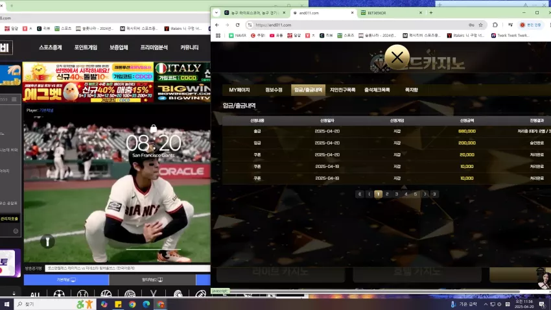551x310 pixels.
Task: Open the Copilot icon in the taskbar
Action: pos(104,304)
